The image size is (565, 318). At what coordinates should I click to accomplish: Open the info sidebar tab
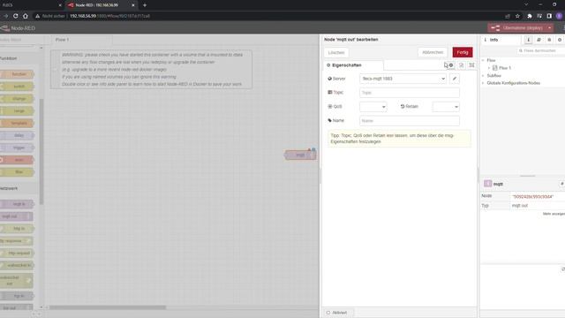pyautogui.click(x=501, y=40)
